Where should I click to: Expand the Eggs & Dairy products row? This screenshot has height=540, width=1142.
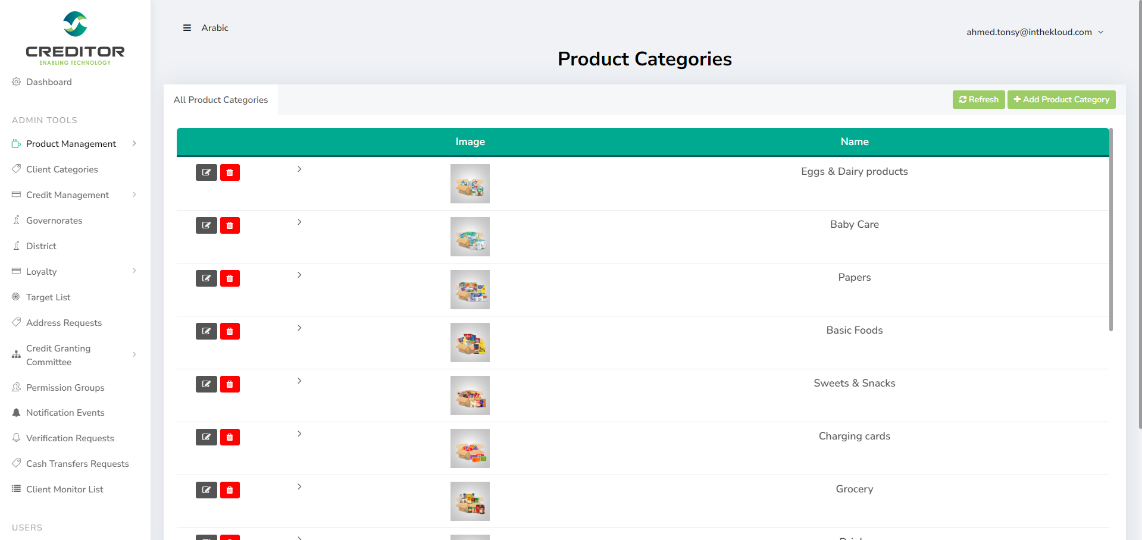coord(299,169)
